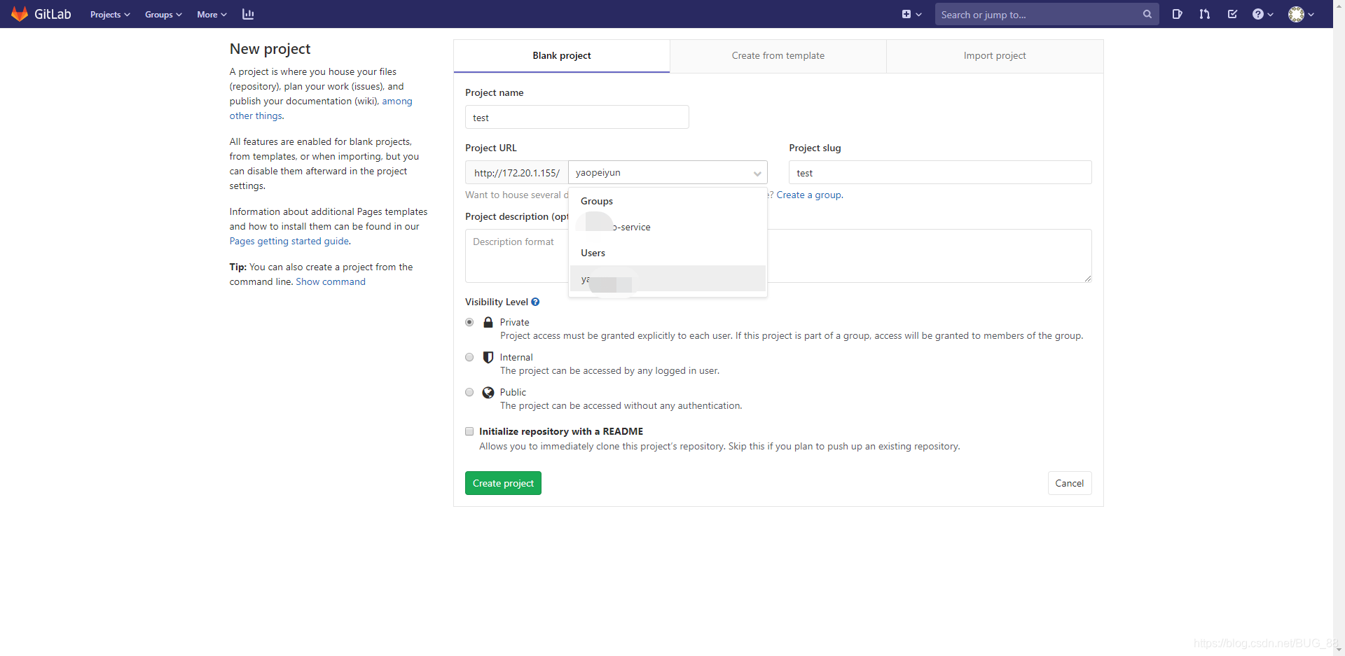
Task: Click the GitLab fox logo
Action: tap(20, 14)
